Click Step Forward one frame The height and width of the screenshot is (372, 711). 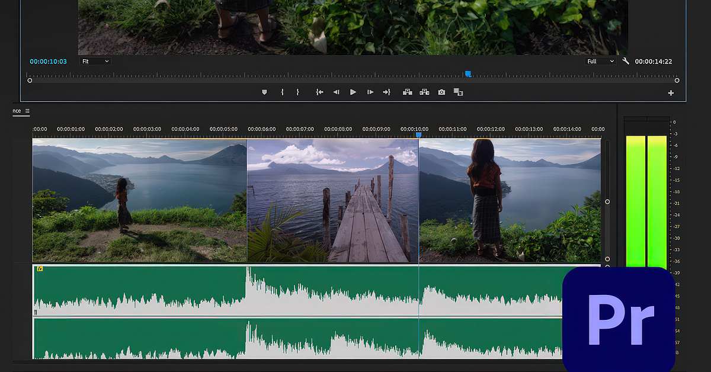pyautogui.click(x=370, y=92)
